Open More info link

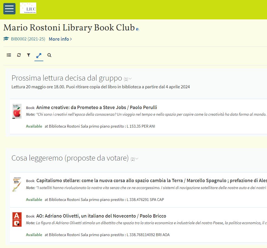(x=60, y=39)
